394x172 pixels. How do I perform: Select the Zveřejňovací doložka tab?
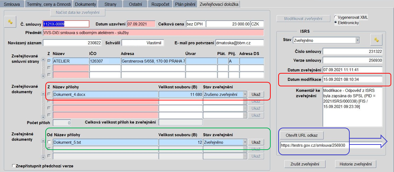click(x=219, y=4)
